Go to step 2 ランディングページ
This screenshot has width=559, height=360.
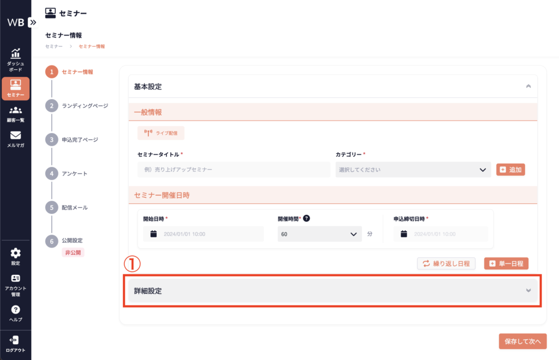(x=85, y=106)
